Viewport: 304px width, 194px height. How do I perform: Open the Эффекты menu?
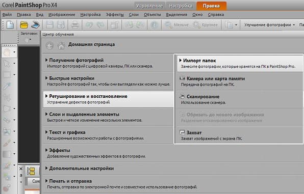click(115, 15)
